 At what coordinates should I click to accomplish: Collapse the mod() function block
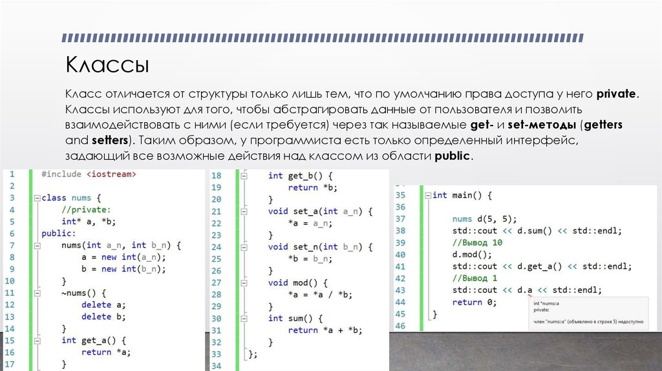244,283
